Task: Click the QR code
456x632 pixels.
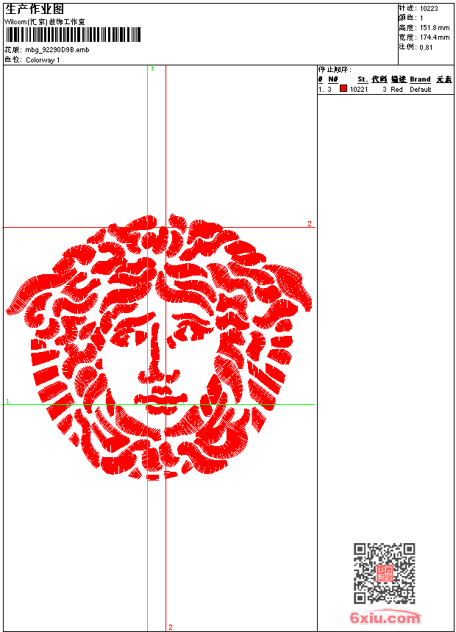Action: point(385,573)
